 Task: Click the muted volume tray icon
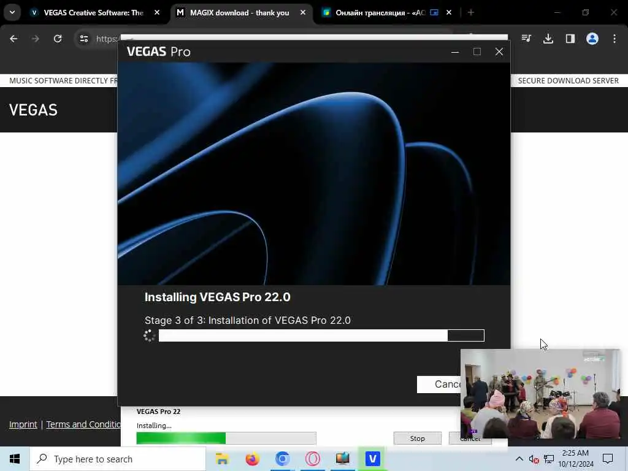tap(534, 459)
